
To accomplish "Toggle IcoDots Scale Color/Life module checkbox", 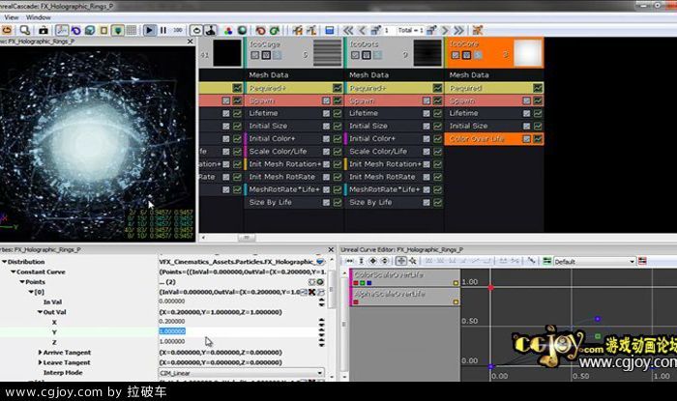I will (427, 152).
